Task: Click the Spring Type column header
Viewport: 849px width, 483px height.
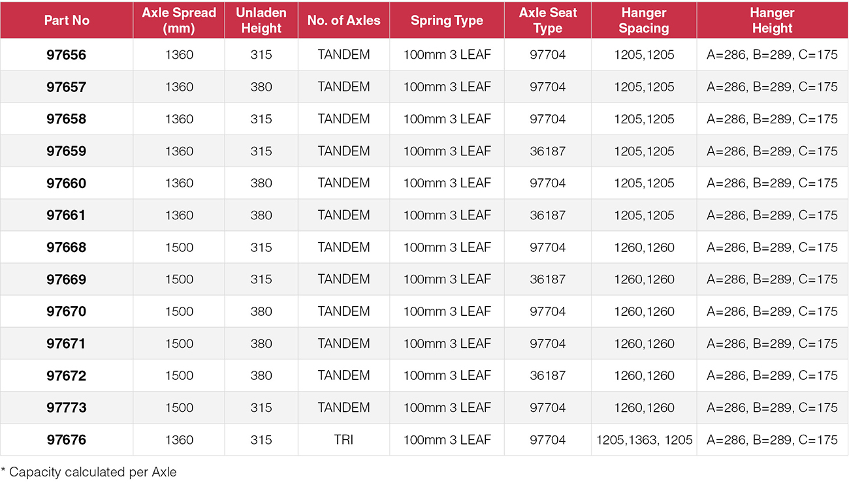Action: tap(447, 20)
